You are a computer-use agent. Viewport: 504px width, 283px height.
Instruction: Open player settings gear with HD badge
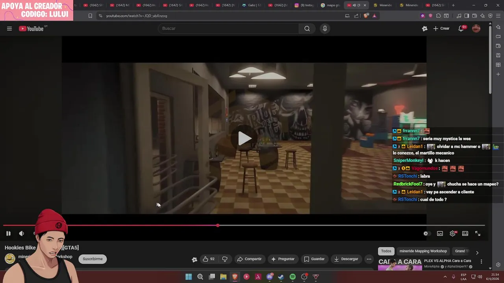(x=453, y=233)
